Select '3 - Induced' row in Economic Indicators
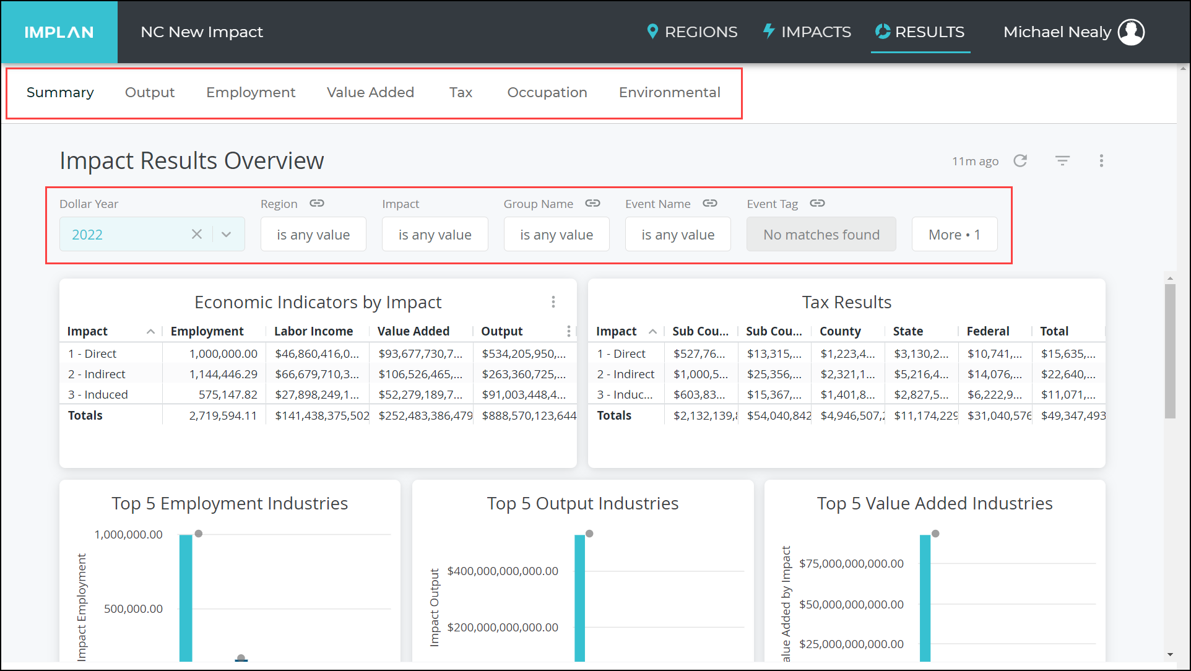The image size is (1191, 671). tap(318, 394)
